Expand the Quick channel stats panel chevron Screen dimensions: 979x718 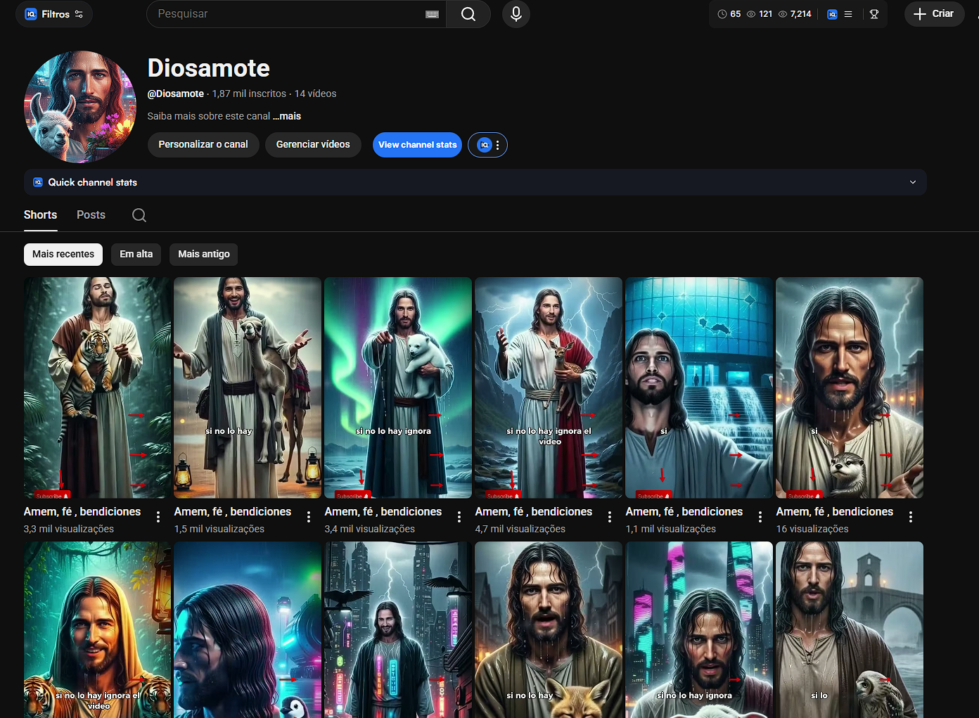[913, 182]
